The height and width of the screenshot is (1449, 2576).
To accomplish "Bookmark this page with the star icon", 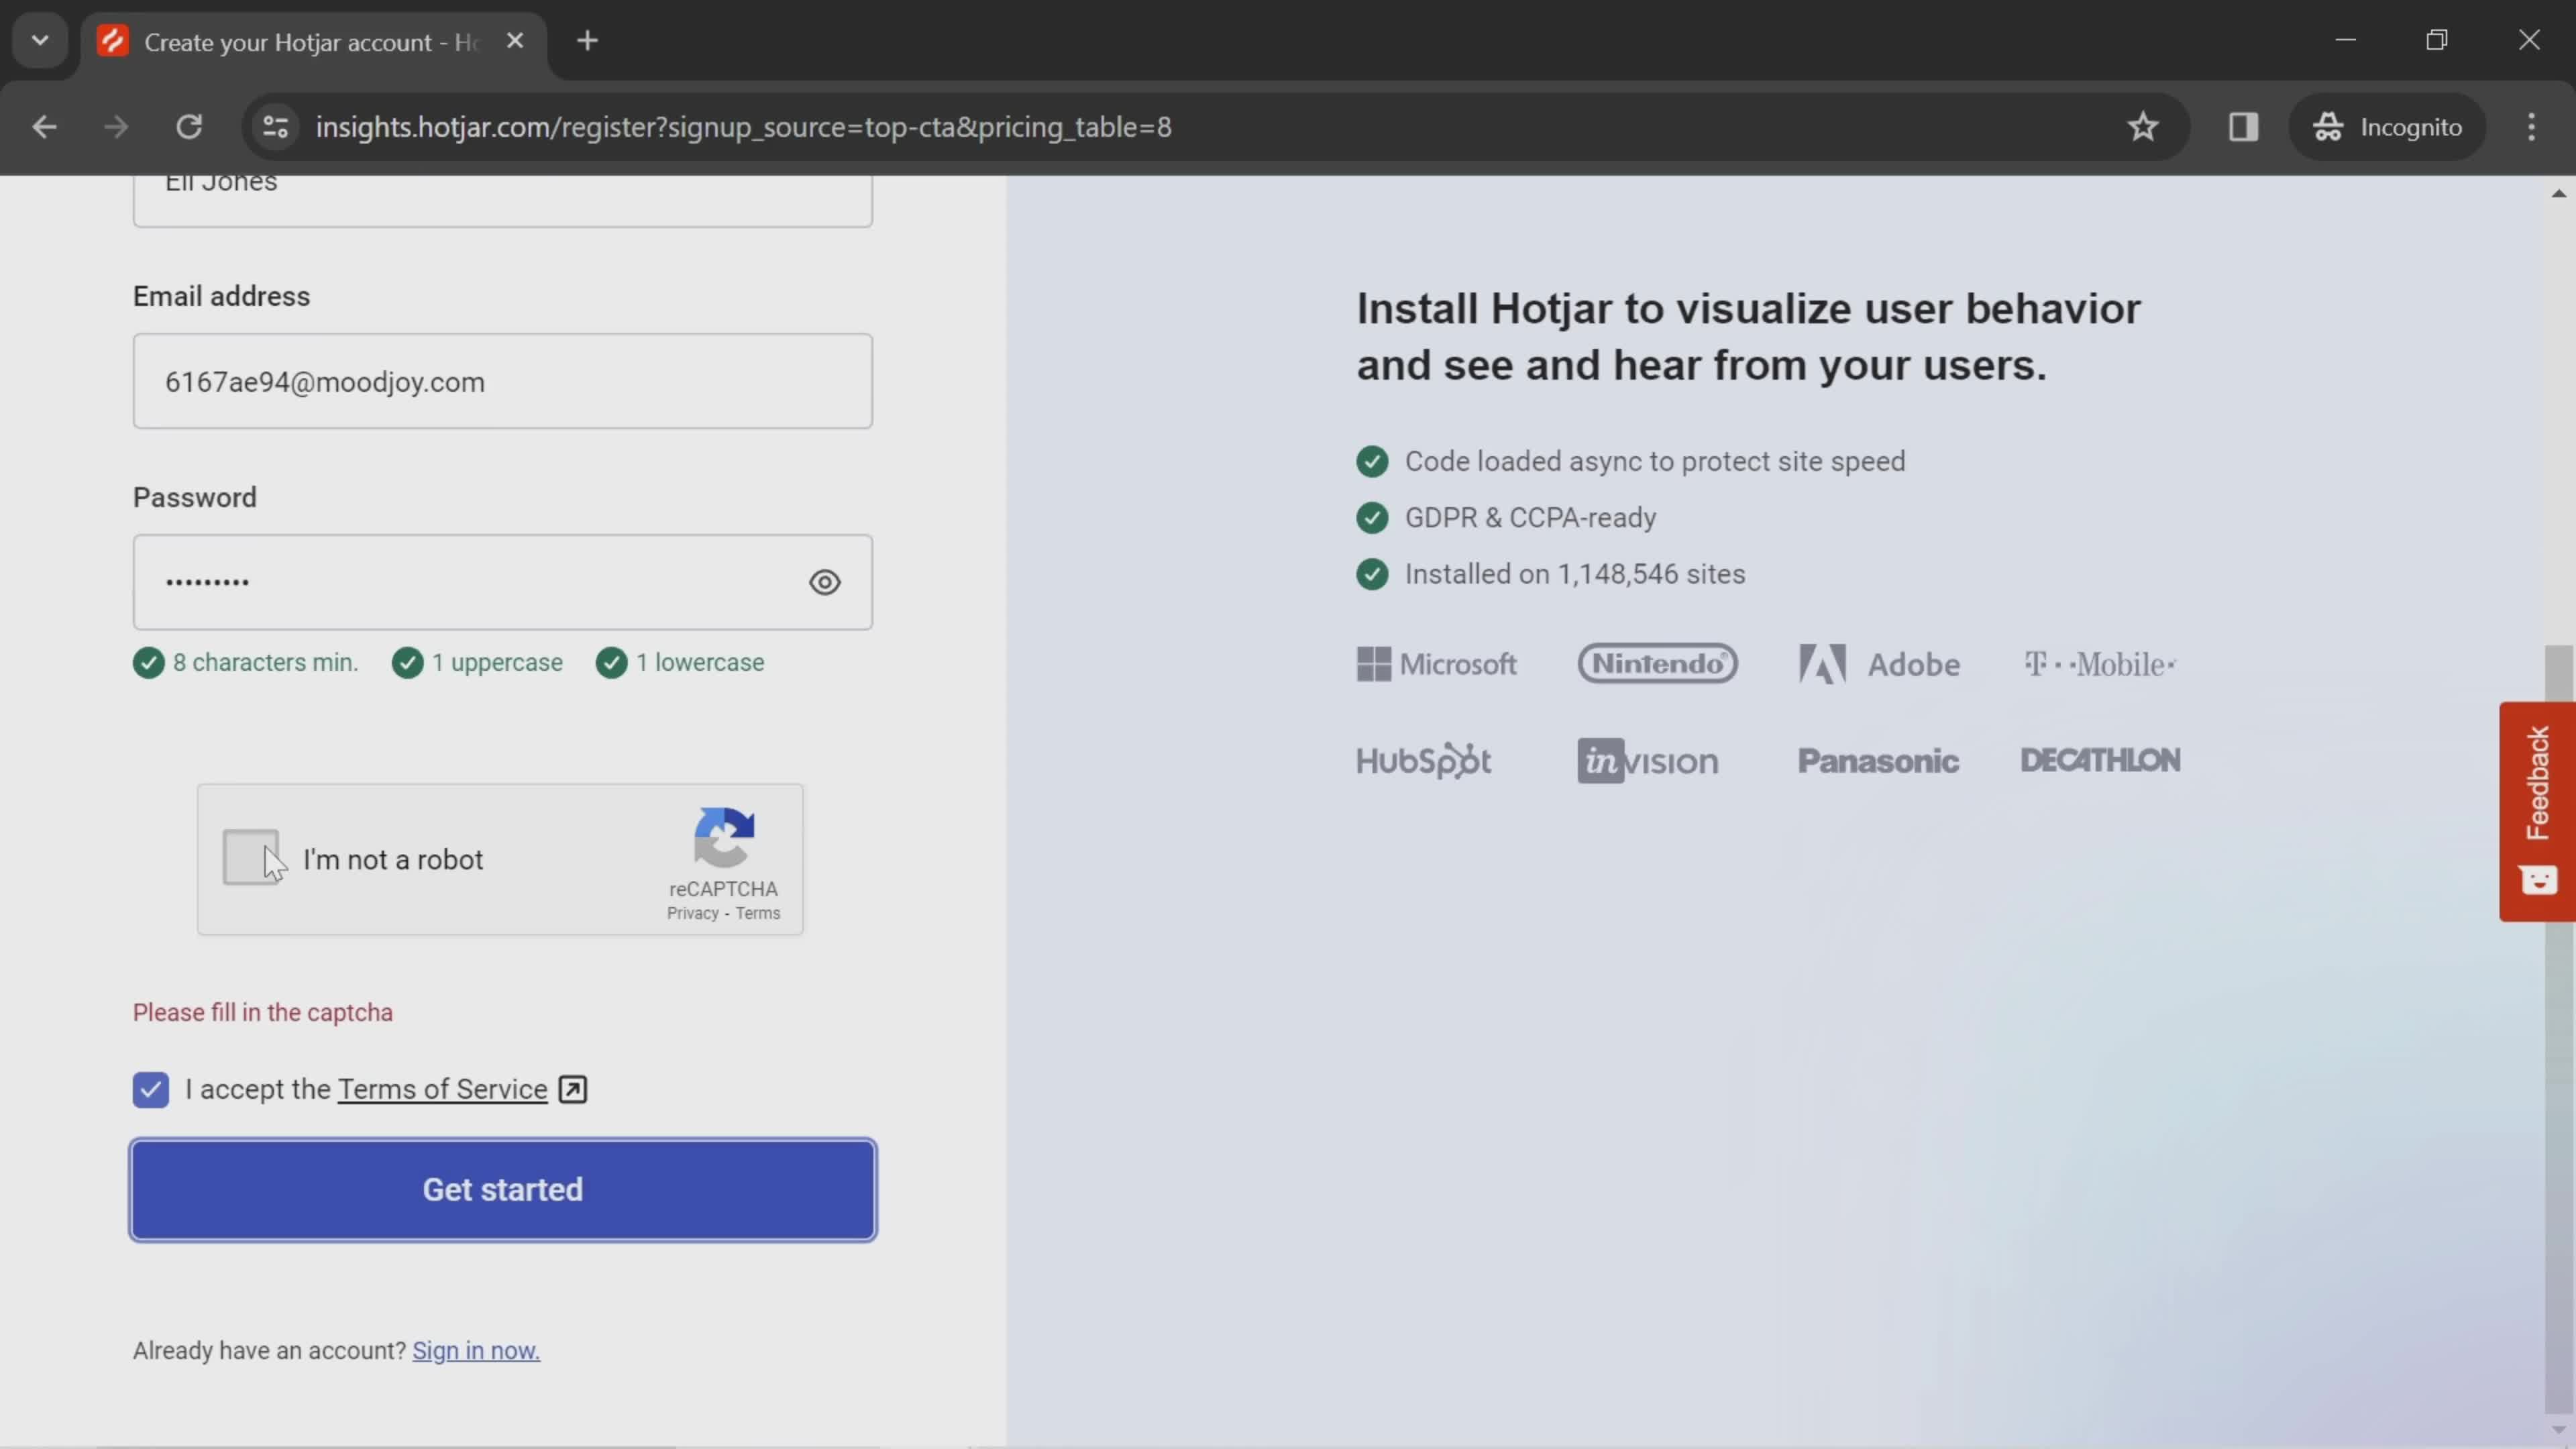I will click(2142, 127).
